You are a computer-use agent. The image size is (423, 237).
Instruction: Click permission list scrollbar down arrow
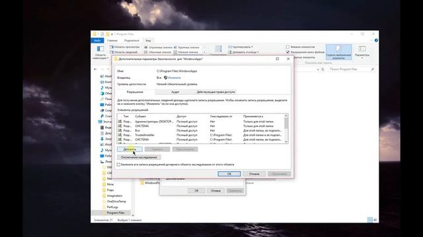click(286, 142)
